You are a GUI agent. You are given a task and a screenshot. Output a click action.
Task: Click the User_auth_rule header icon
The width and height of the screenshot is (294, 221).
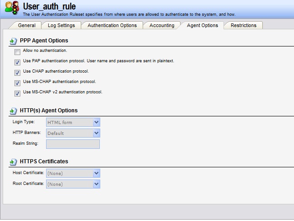coord(11,9)
